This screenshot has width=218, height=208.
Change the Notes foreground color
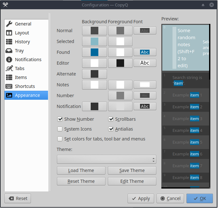[120, 85]
